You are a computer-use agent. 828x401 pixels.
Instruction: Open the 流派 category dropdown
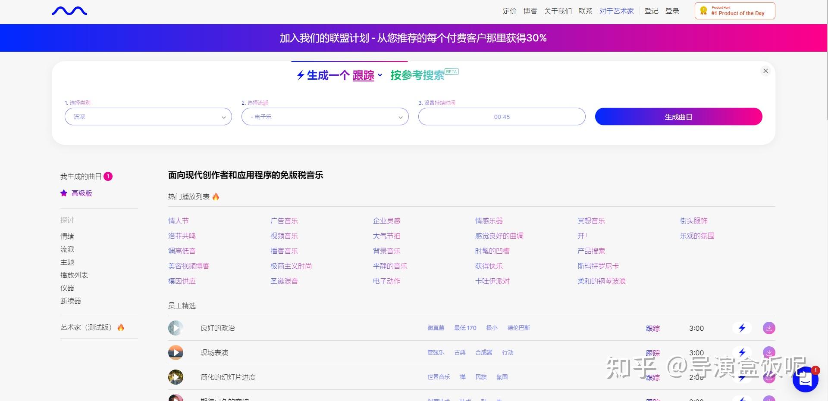click(148, 116)
